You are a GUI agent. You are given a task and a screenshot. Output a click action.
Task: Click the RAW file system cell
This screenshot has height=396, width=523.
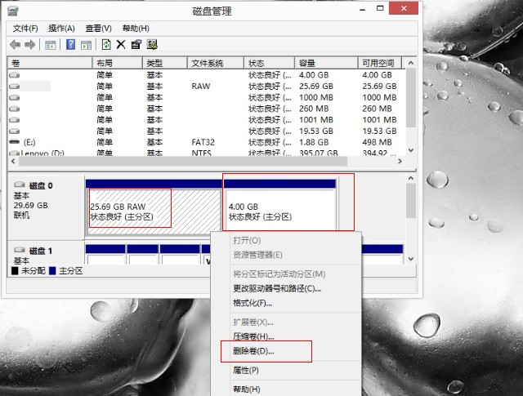[201, 87]
